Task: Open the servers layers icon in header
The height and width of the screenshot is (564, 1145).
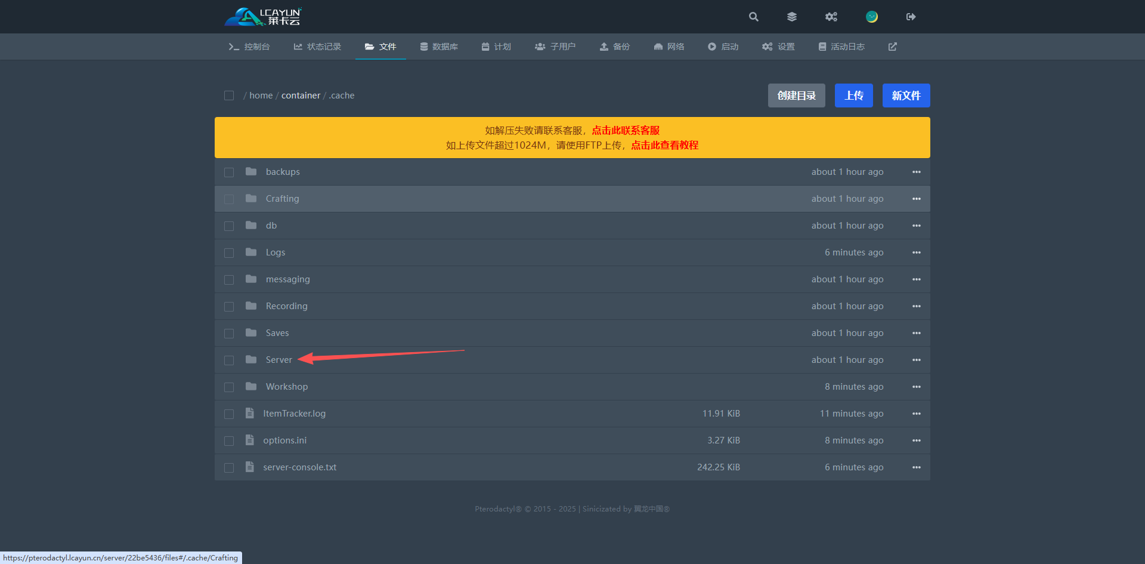Action: [x=792, y=17]
